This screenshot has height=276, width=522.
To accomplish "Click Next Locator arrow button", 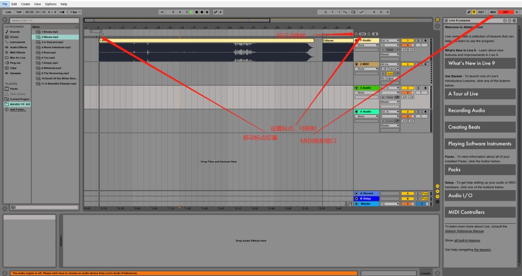I will [x=369, y=34].
